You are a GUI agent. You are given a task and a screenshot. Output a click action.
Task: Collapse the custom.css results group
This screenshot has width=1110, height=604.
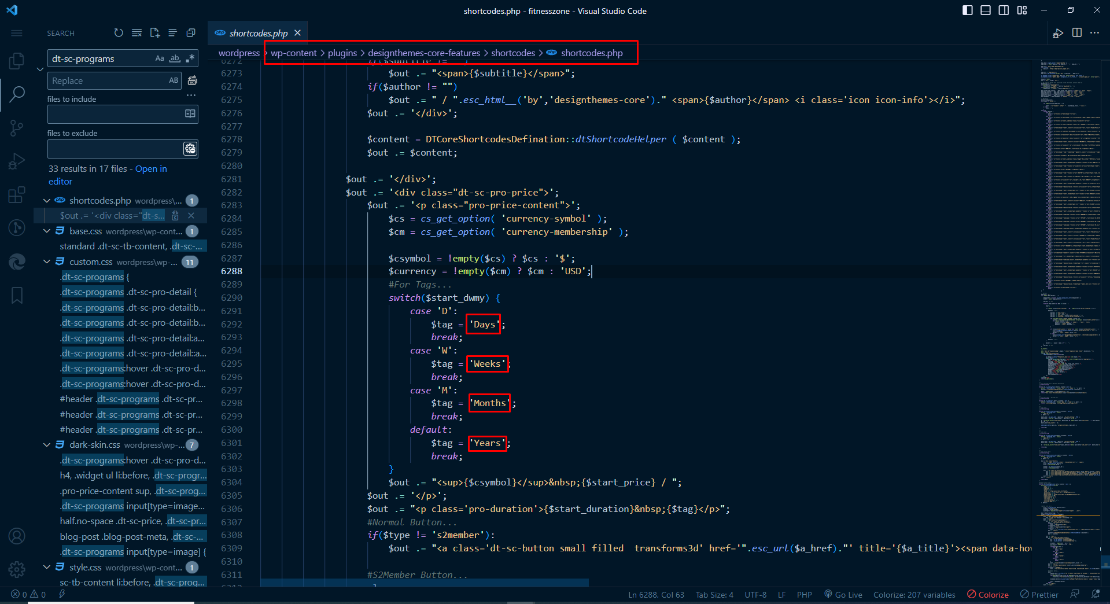(47, 262)
